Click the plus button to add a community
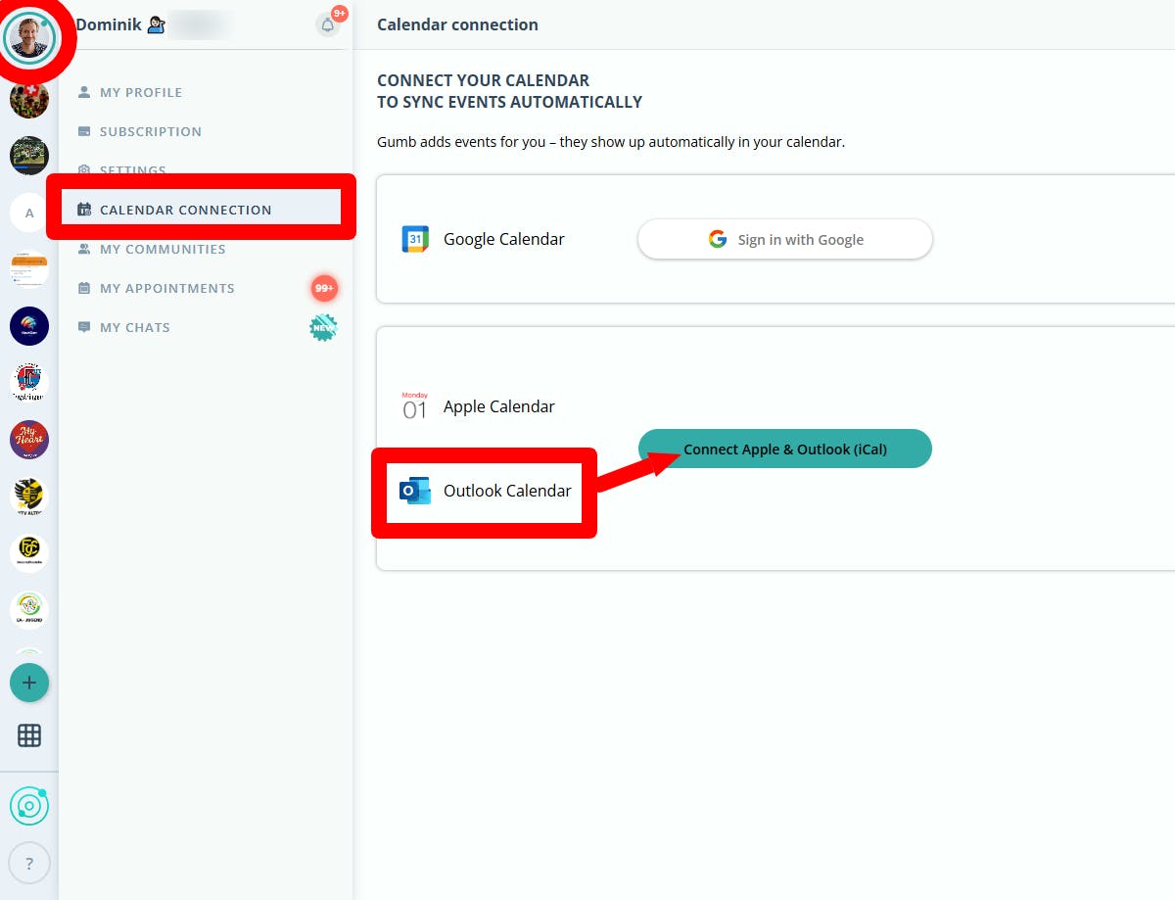The width and height of the screenshot is (1175, 900). click(x=29, y=683)
